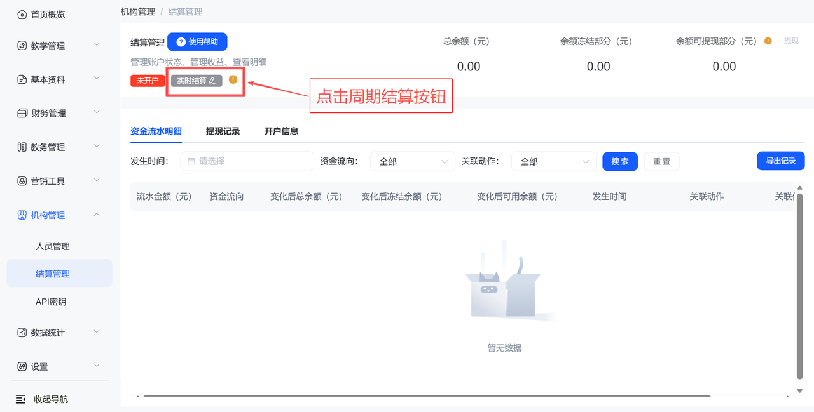Click the 实时结算 edit tag
Image resolution: width=814 pixels, height=412 pixels.
[197, 81]
